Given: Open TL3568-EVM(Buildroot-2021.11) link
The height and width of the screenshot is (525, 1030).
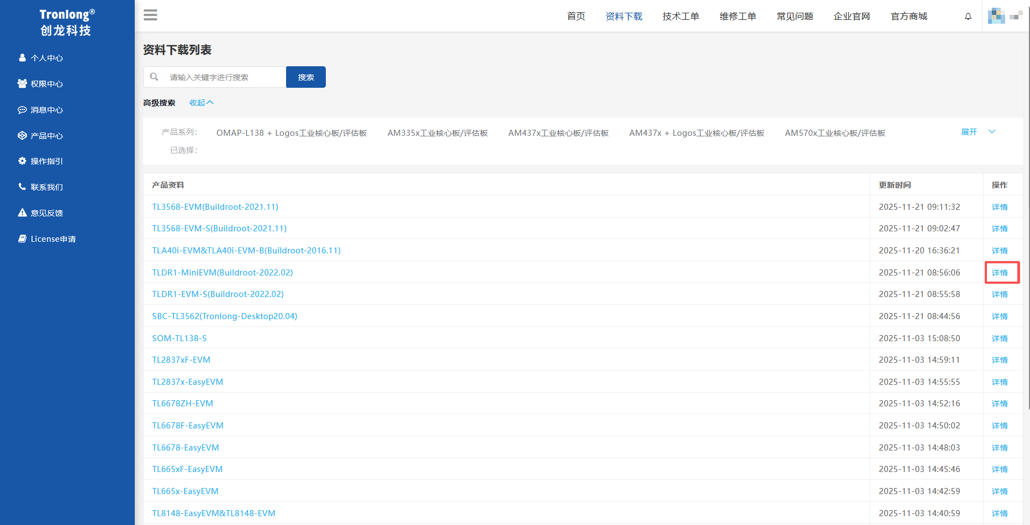Looking at the screenshot, I should 215,206.
